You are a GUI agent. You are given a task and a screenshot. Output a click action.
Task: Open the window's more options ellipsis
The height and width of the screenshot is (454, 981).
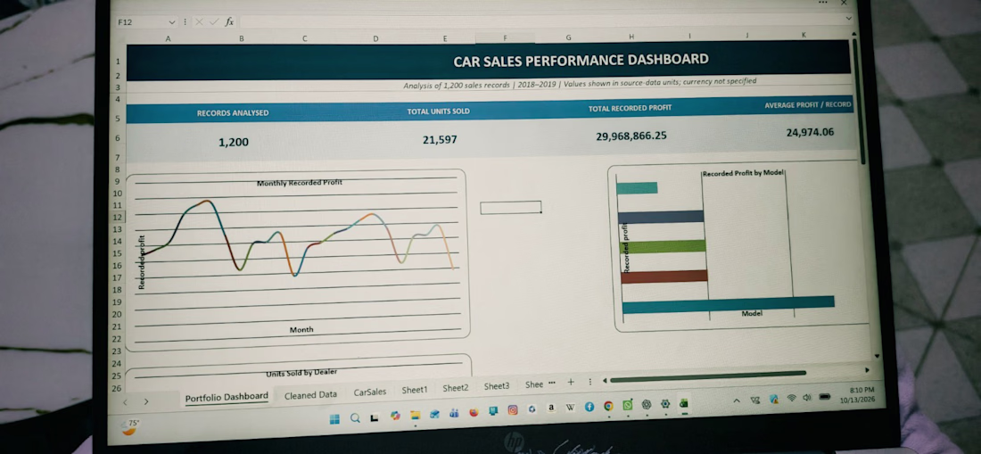point(823,4)
